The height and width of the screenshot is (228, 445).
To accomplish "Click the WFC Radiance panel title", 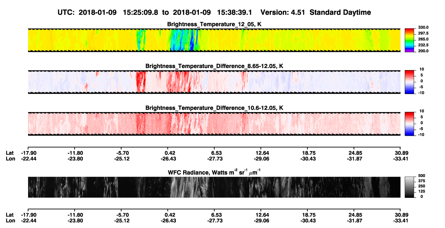I will tap(214, 172).
